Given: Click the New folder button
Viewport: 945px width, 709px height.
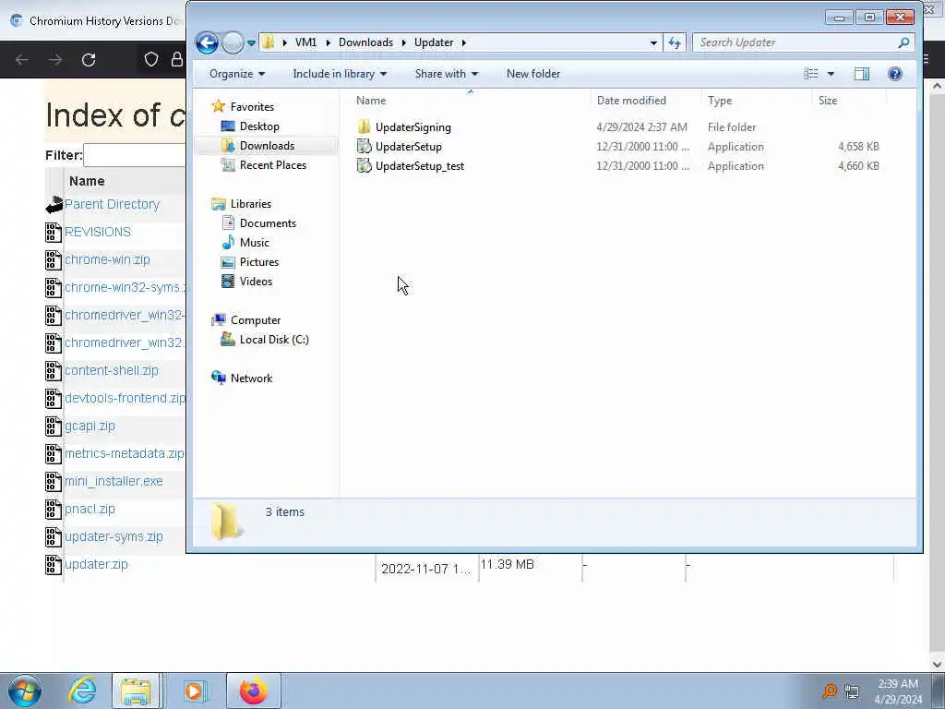Looking at the screenshot, I should [533, 74].
